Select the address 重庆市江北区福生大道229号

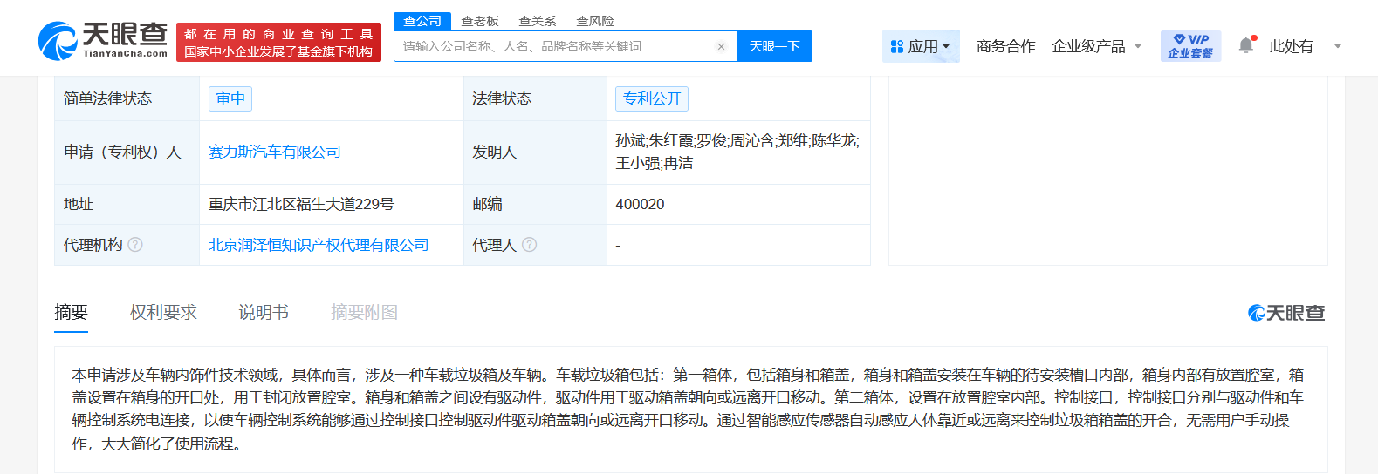pyautogui.click(x=301, y=204)
